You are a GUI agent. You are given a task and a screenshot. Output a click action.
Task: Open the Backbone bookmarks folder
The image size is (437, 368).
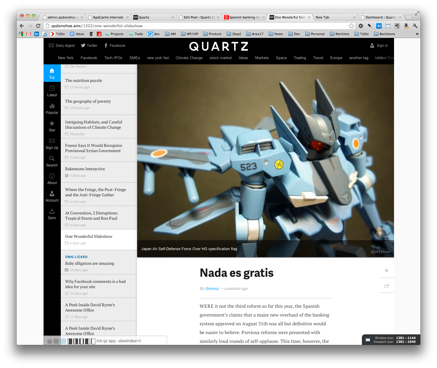pos(384,34)
